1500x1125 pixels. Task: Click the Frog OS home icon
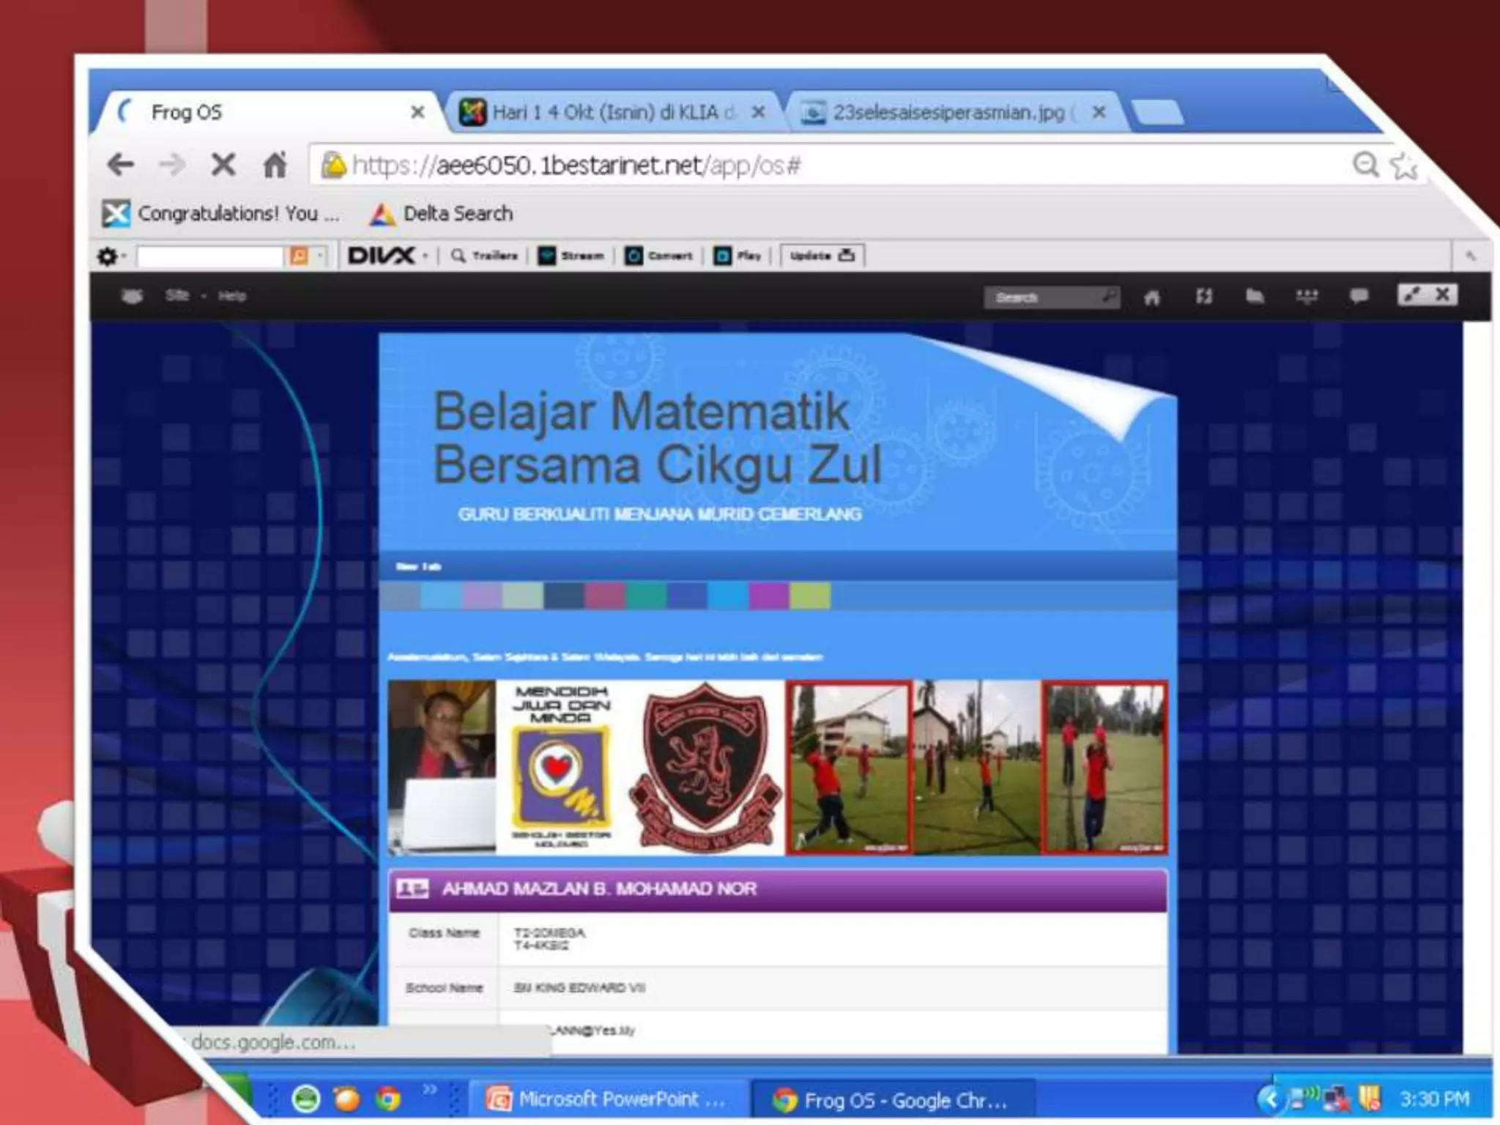pyautogui.click(x=1152, y=297)
